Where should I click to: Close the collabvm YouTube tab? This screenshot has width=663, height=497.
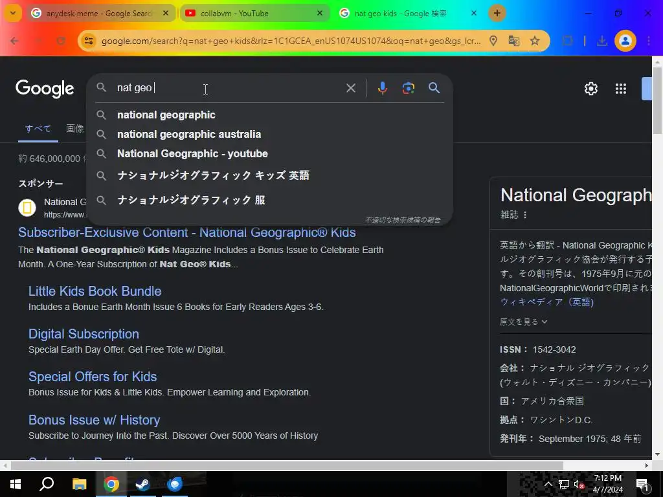click(x=320, y=13)
